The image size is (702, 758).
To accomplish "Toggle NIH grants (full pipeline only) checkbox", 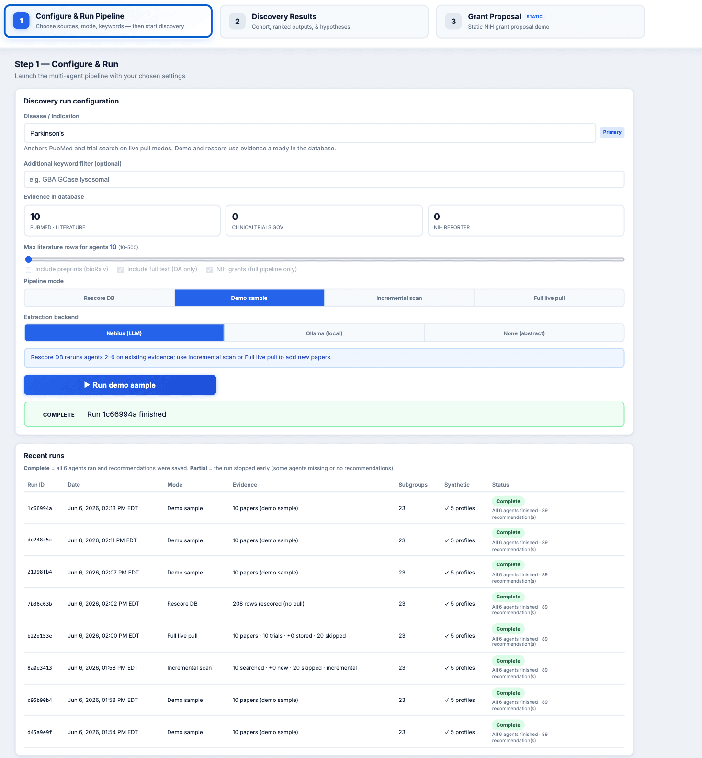I will [x=209, y=270].
